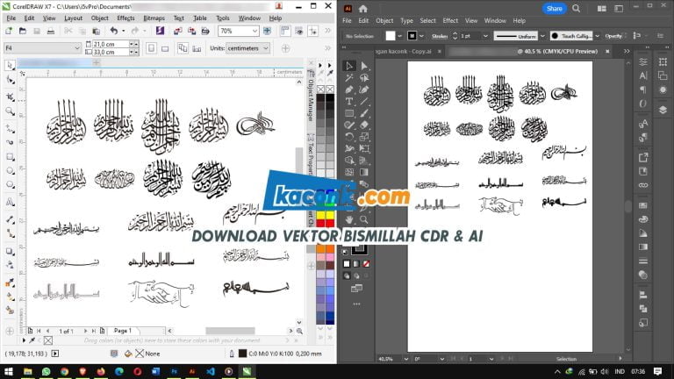Open the Layout menu in CorelDRAW
Image resolution: width=674 pixels, height=379 pixels.
[73, 18]
